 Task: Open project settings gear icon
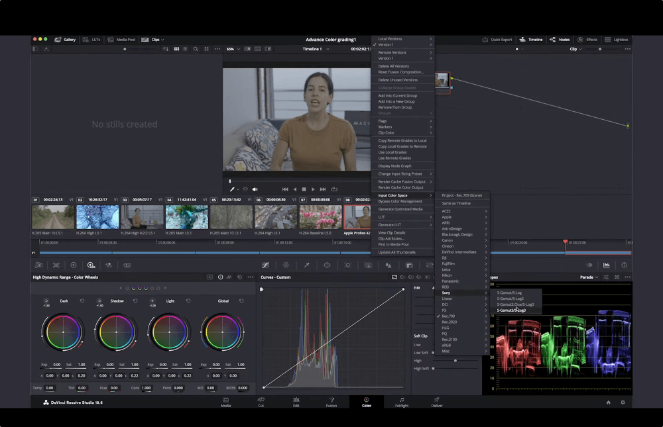pyautogui.click(x=623, y=403)
